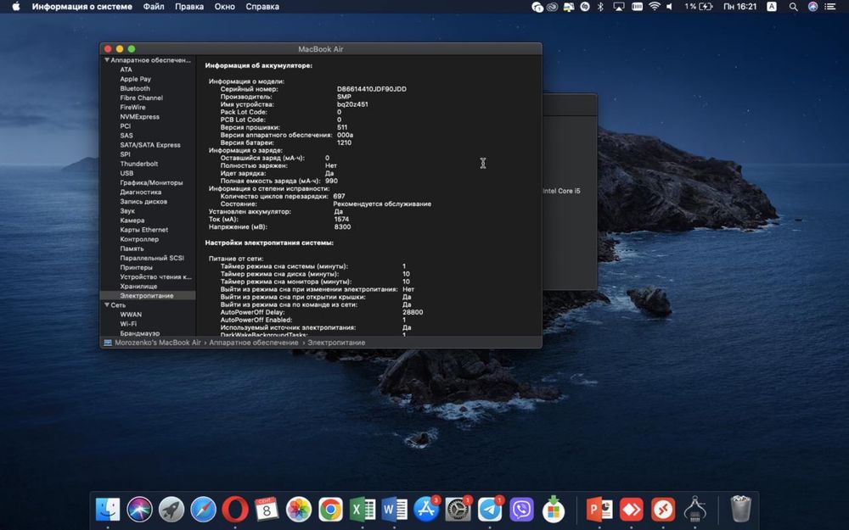
Task: Click the Bluetooth menu bar icon
Action: tap(600, 7)
